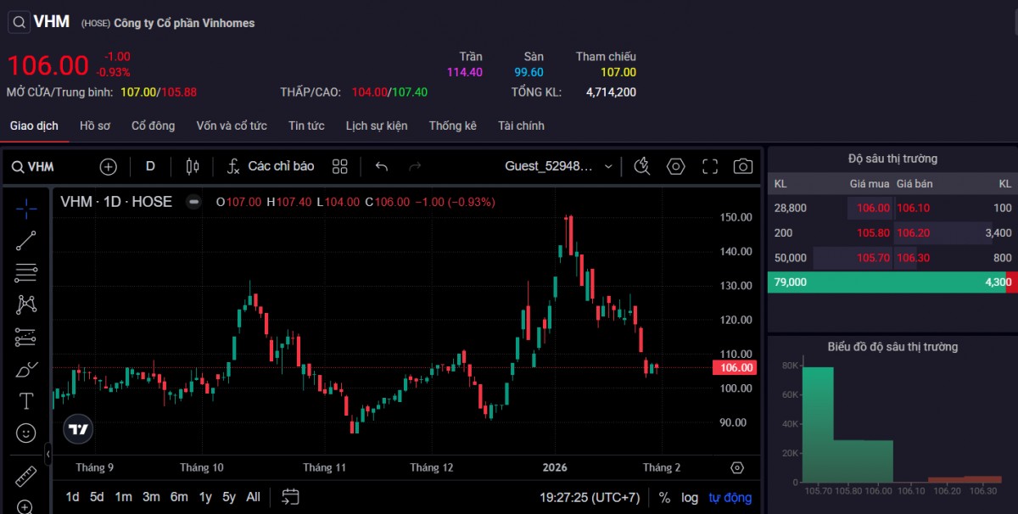This screenshot has height=514, width=1018.
Task: Toggle the log scale option
Action: (x=690, y=498)
